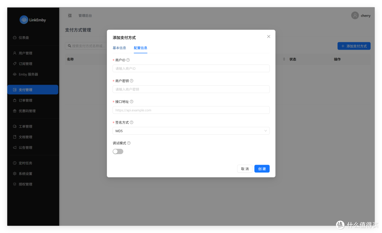This screenshot has height=233, width=382.
Task: Click the 添加支付方式 dialog title
Action: pos(124,38)
